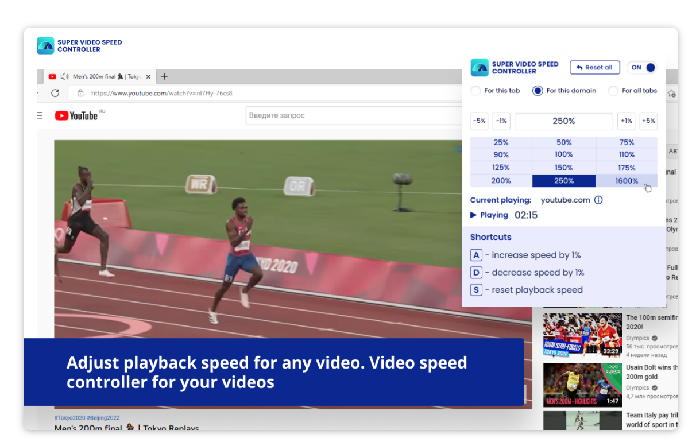Viewport: 696px width, 442px height.
Task: Click the YouTube favicon on the browser tab
Action: pyautogui.click(x=53, y=76)
